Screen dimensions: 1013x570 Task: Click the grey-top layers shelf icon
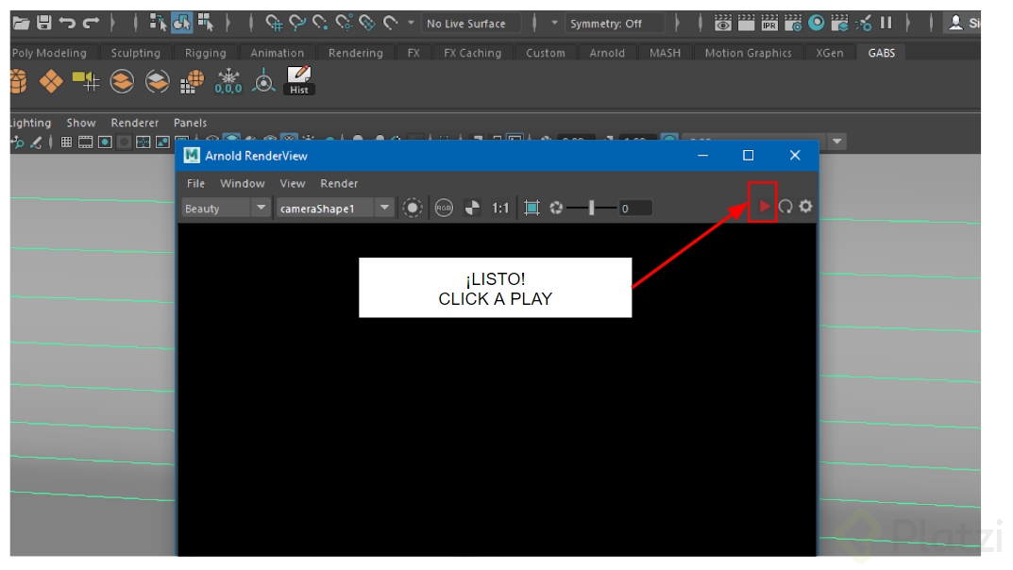[157, 81]
